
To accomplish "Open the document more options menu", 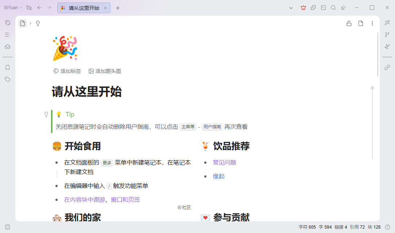I will 372,23.
